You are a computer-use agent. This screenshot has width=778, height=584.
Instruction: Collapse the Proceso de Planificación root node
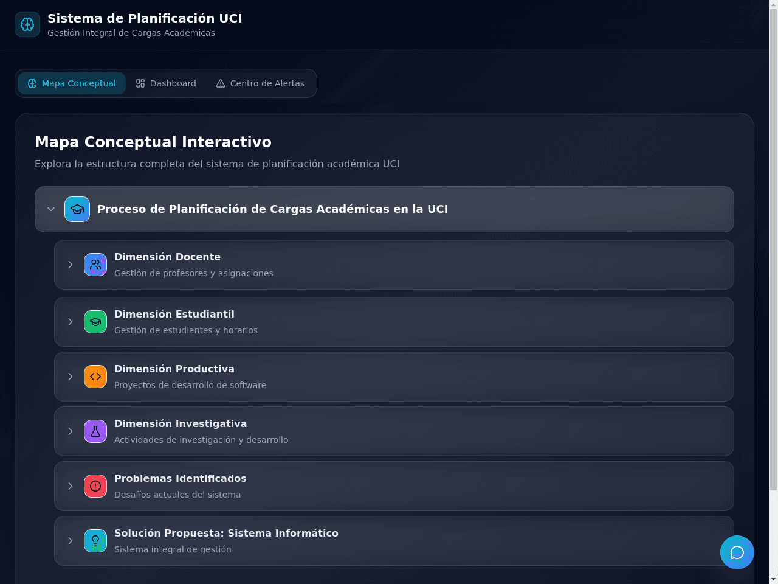tap(51, 209)
